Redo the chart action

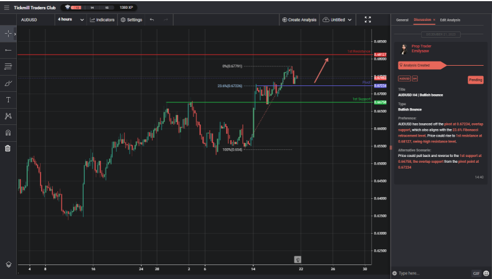click(x=166, y=20)
